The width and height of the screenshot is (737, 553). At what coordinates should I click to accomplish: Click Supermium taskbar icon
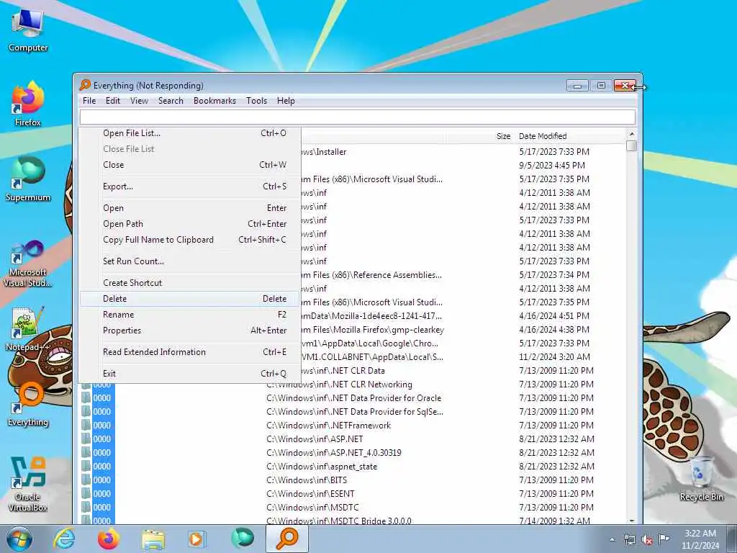(x=243, y=539)
